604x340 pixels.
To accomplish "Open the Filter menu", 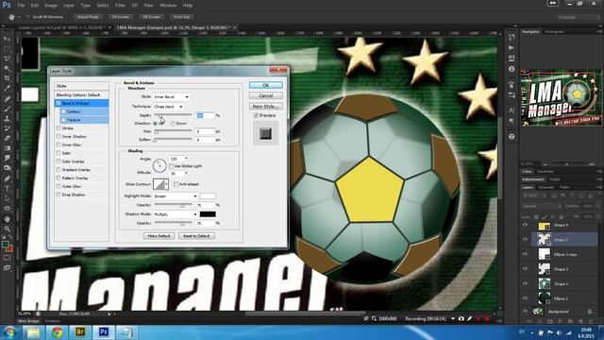I will tap(120, 6).
